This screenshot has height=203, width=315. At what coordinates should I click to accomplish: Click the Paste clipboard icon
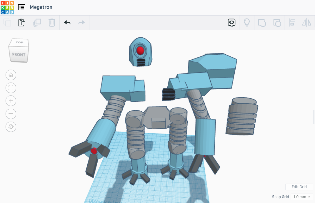(22, 22)
